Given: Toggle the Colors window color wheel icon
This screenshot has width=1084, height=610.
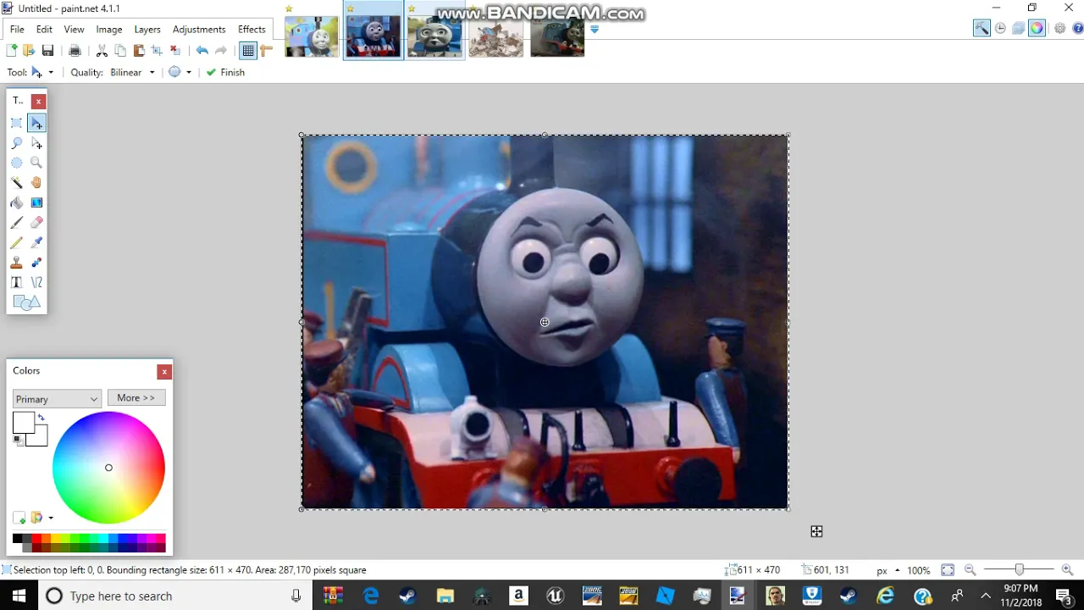Looking at the screenshot, I should pyautogui.click(x=1037, y=28).
